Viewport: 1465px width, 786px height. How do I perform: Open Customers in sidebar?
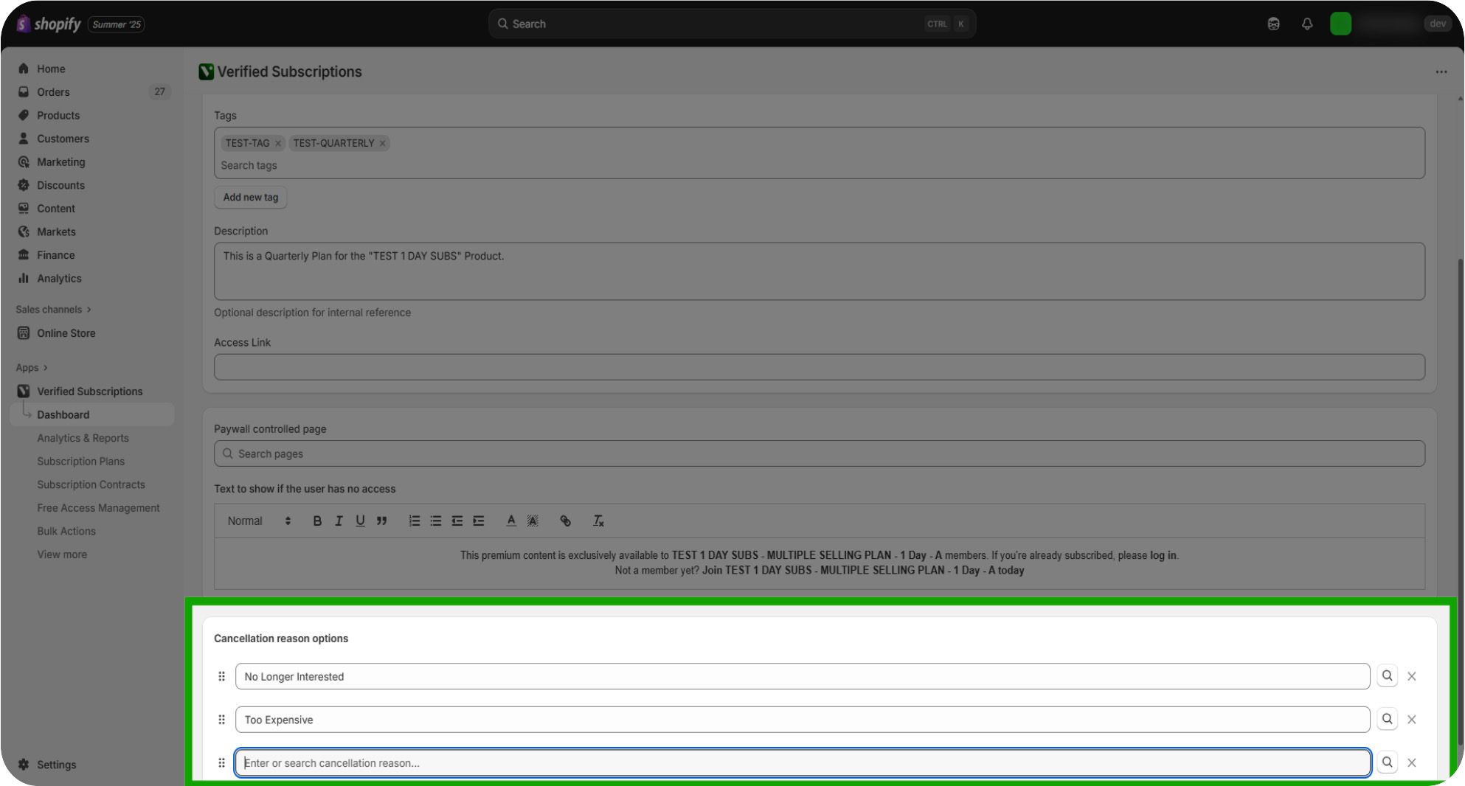coord(63,139)
